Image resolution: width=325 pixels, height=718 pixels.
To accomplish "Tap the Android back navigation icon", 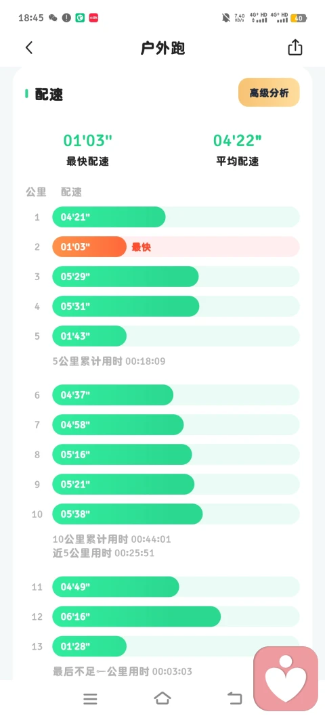I will click(x=234, y=698).
